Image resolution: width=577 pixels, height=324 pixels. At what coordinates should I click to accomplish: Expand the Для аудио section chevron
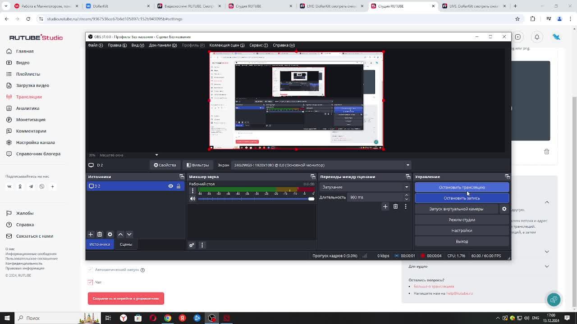(547, 266)
